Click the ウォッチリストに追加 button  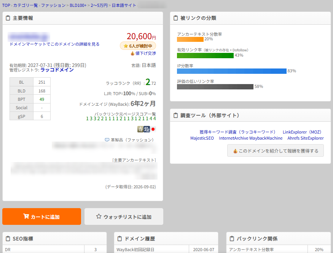click(124, 216)
